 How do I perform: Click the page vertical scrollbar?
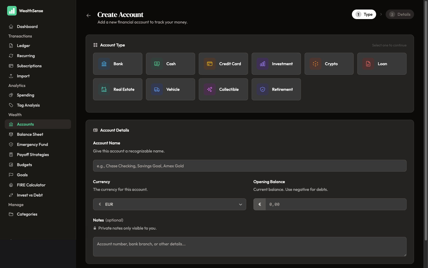pyautogui.click(x=426, y=121)
